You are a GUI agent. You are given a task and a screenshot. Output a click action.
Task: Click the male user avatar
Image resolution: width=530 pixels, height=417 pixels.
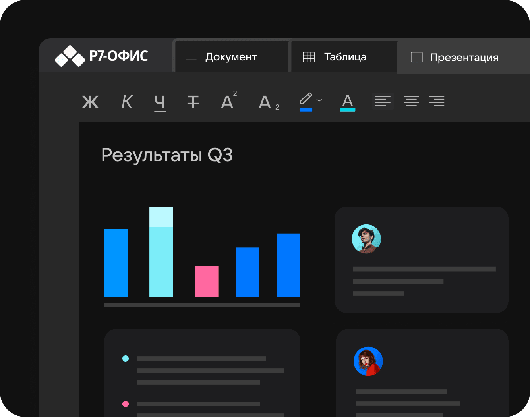coord(366,239)
